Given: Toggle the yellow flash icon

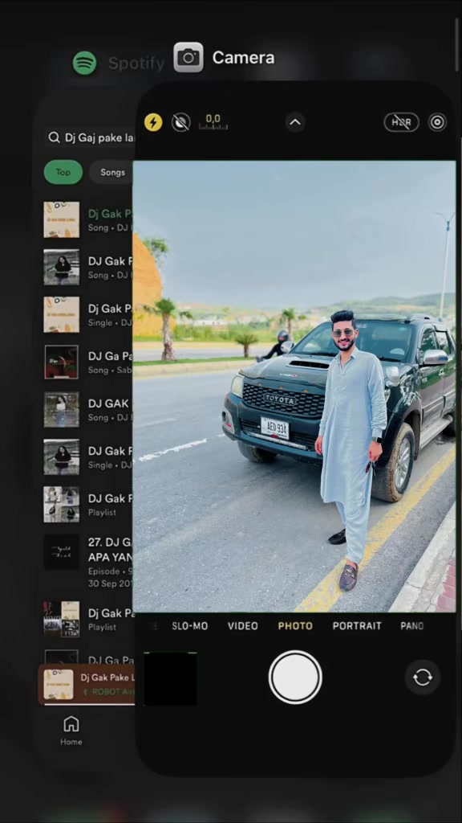Looking at the screenshot, I should [x=153, y=123].
